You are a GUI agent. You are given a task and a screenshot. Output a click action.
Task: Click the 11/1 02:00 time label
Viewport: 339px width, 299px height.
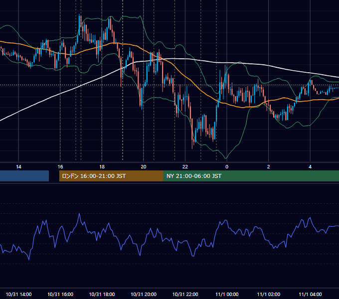tap(269, 294)
